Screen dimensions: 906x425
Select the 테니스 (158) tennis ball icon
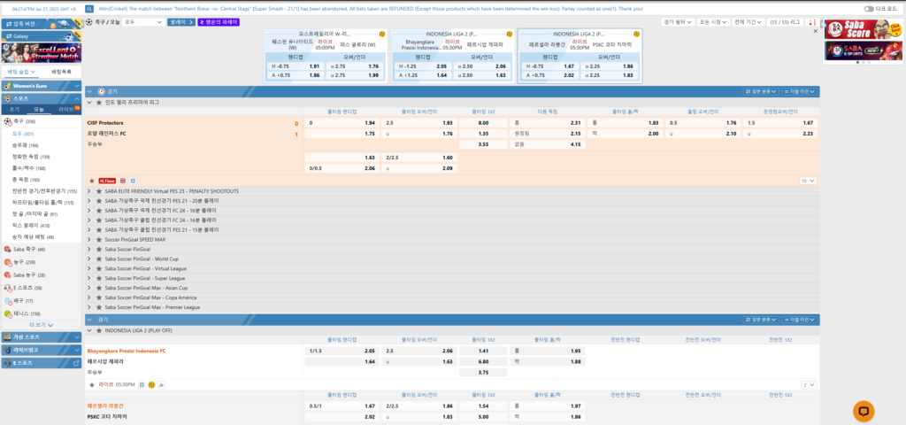[7, 314]
